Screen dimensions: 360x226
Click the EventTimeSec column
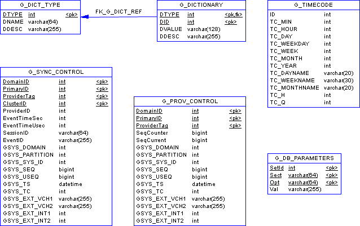[x=23, y=118]
